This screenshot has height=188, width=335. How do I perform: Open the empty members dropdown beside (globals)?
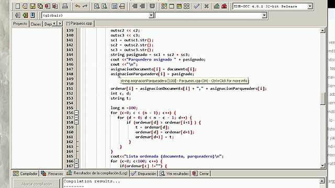(x=264, y=15)
